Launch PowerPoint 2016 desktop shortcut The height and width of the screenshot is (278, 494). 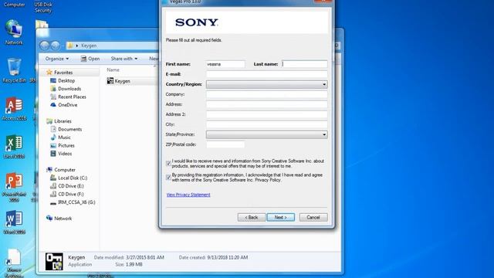click(14, 187)
